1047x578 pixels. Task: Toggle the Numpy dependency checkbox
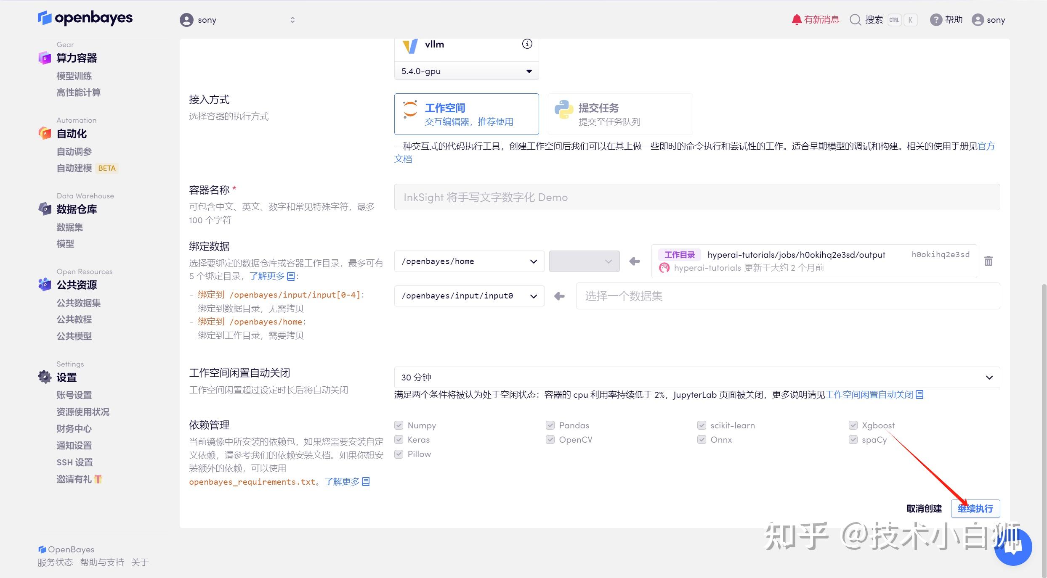point(399,425)
